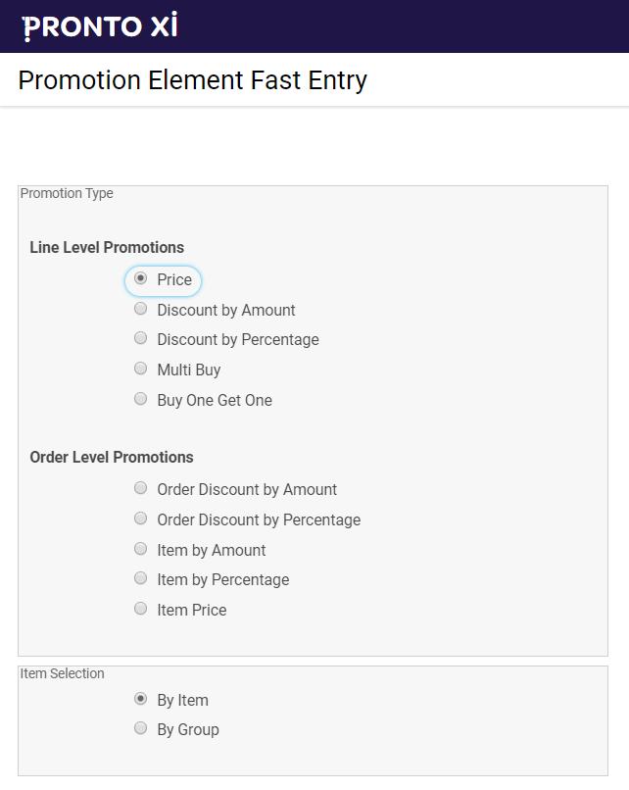Choose the Item Price radio button

[x=140, y=609]
